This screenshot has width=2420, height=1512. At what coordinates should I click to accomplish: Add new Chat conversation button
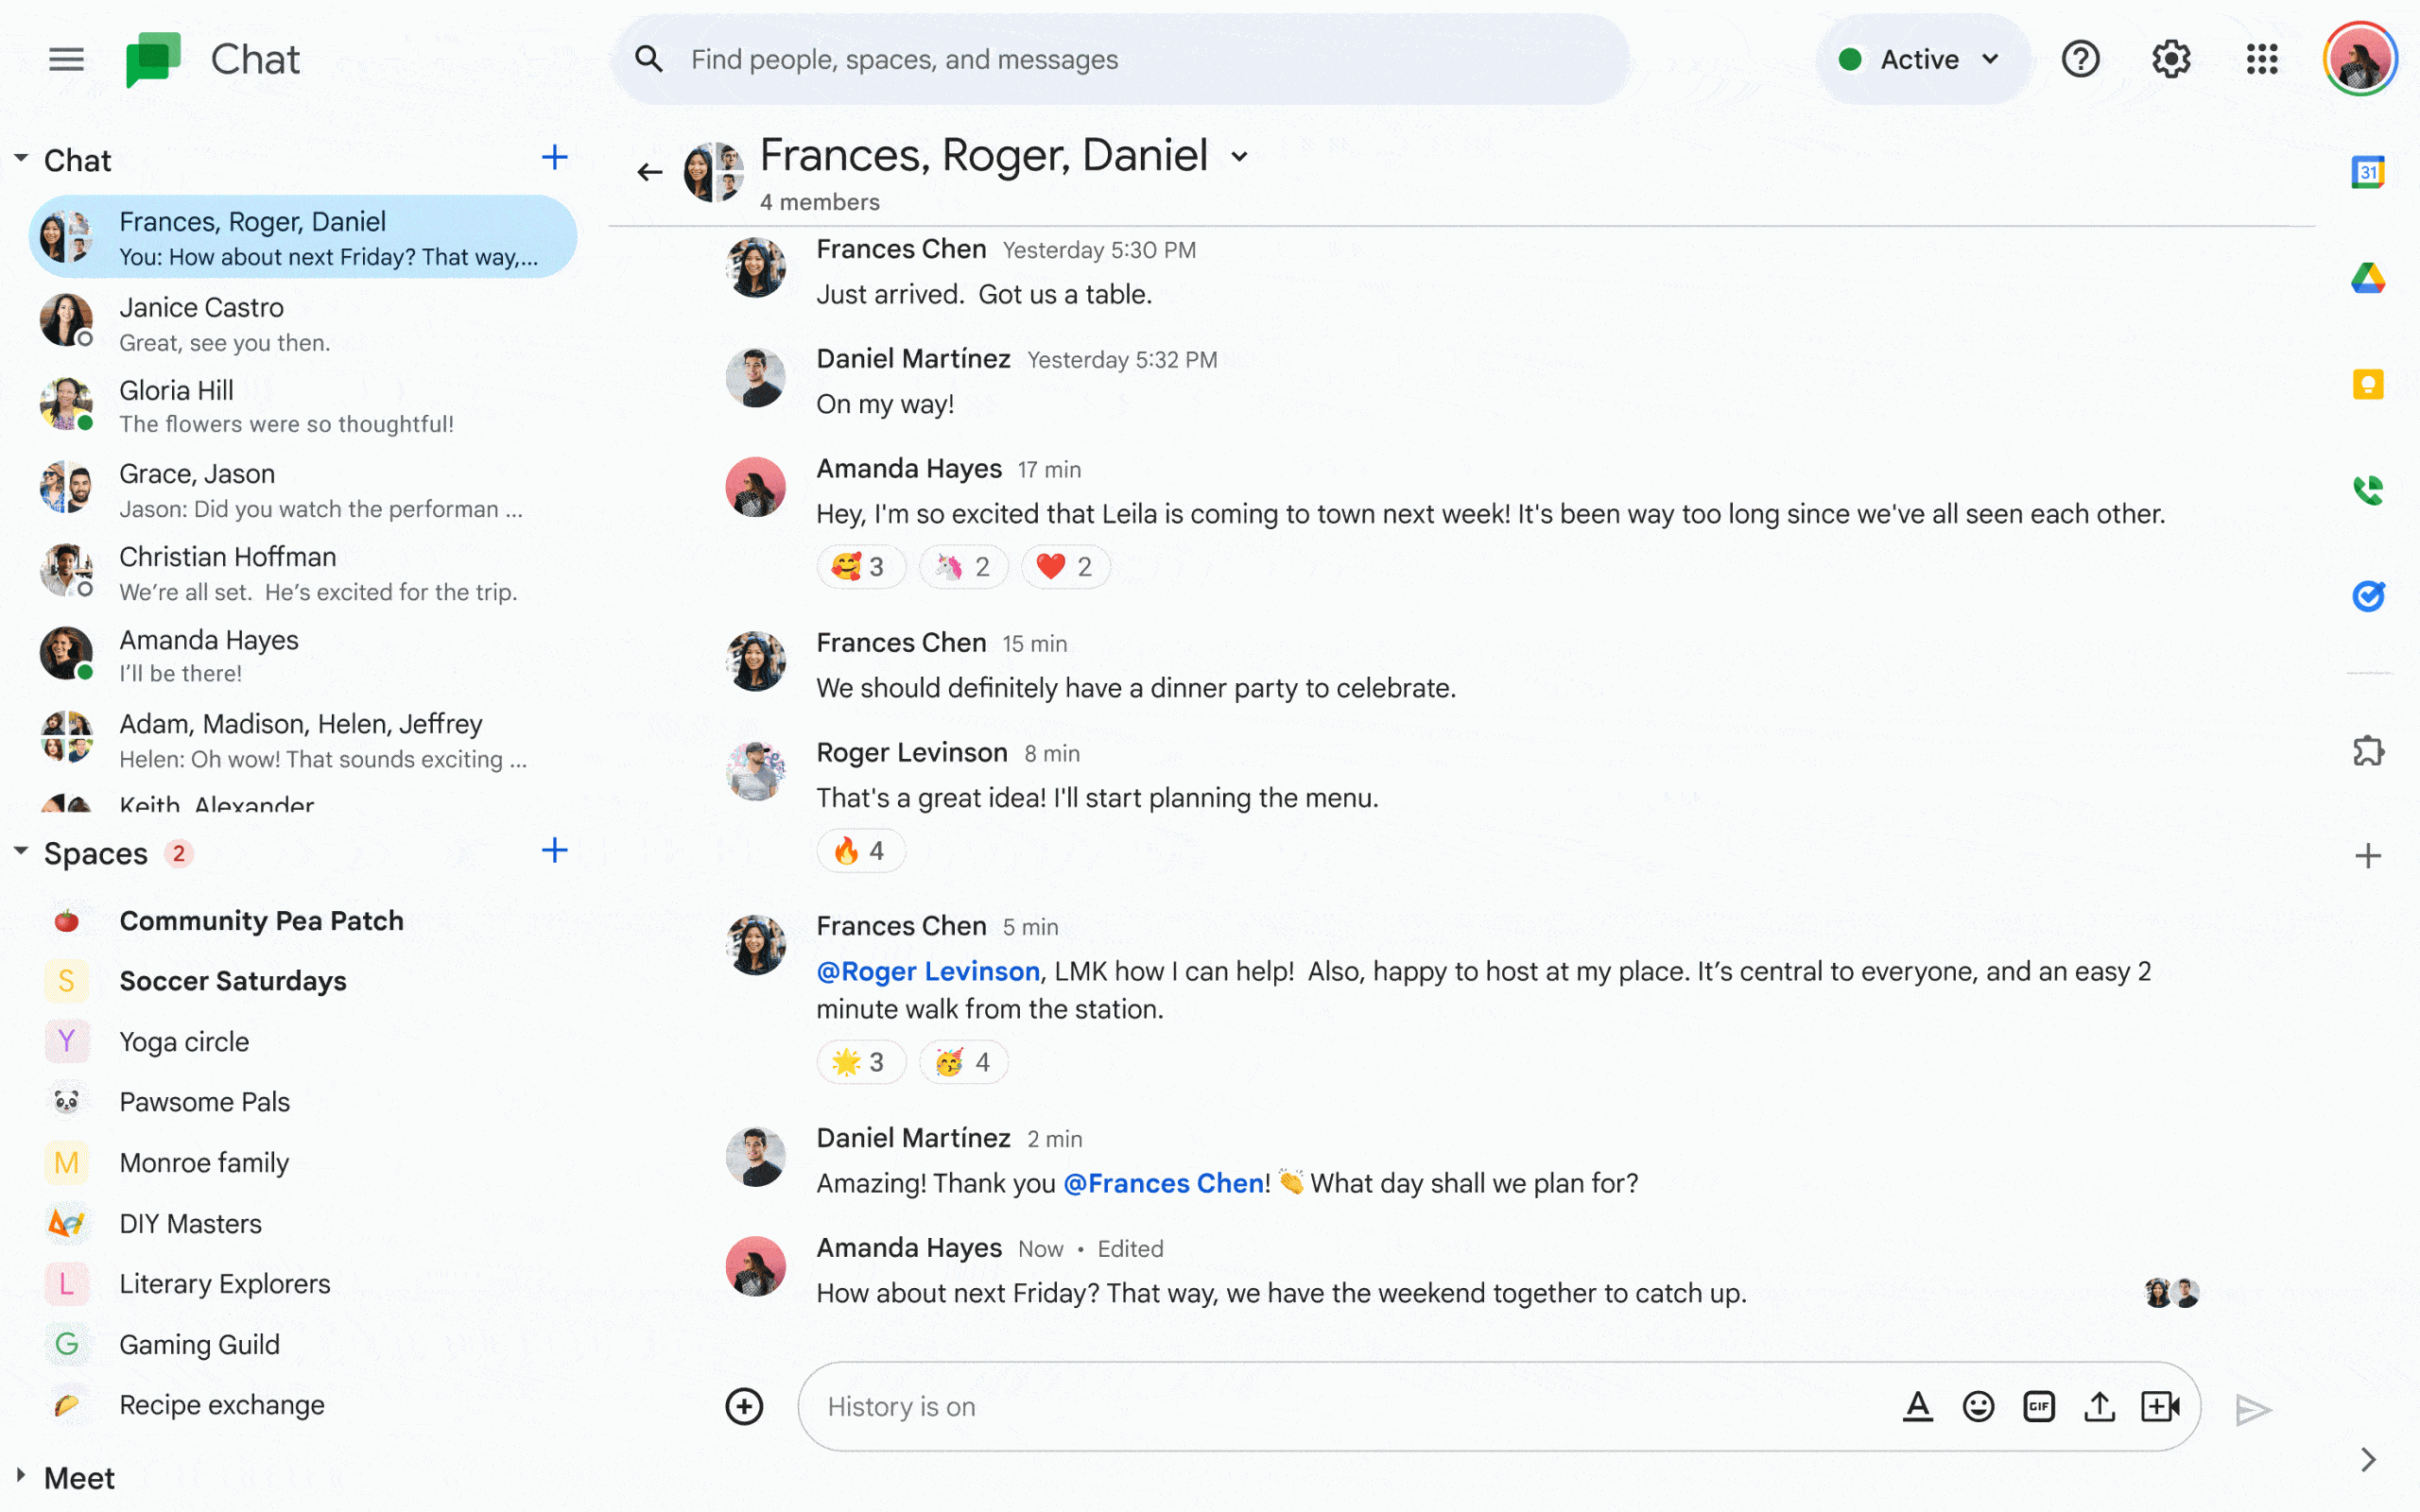pyautogui.click(x=554, y=159)
